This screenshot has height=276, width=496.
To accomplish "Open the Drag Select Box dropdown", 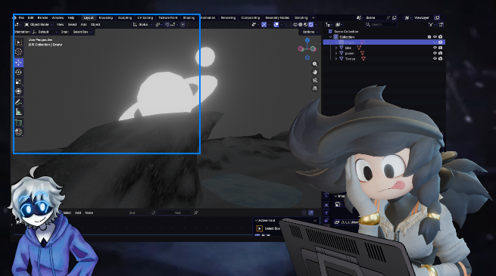I will pyautogui.click(x=83, y=32).
